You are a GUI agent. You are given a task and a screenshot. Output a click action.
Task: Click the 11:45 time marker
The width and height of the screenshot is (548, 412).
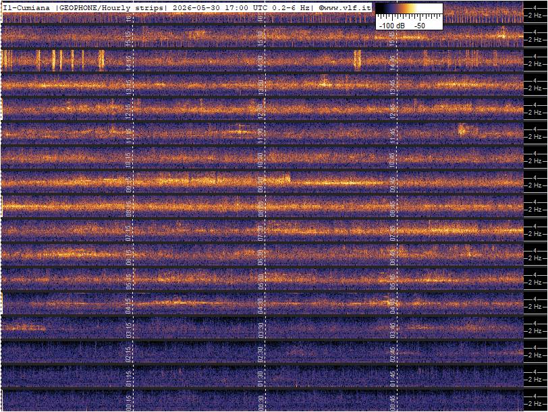pyautogui.click(x=393, y=135)
